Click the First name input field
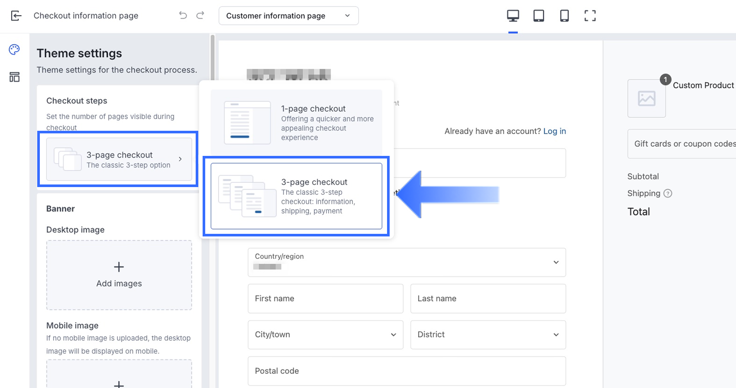 point(325,299)
